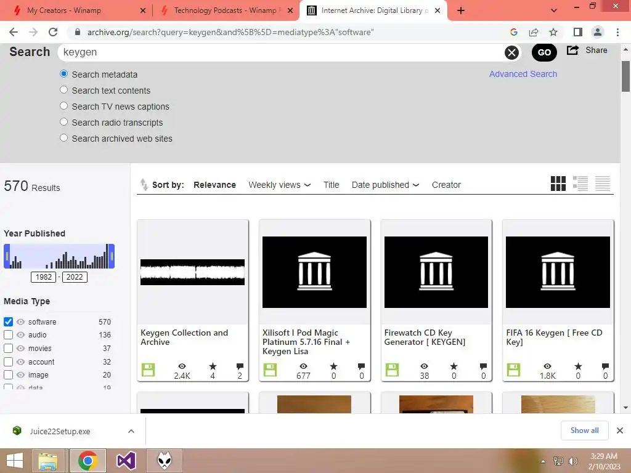Image resolution: width=631 pixels, height=473 pixels.
Task: Select Search archived web sites option
Action: tap(63, 138)
